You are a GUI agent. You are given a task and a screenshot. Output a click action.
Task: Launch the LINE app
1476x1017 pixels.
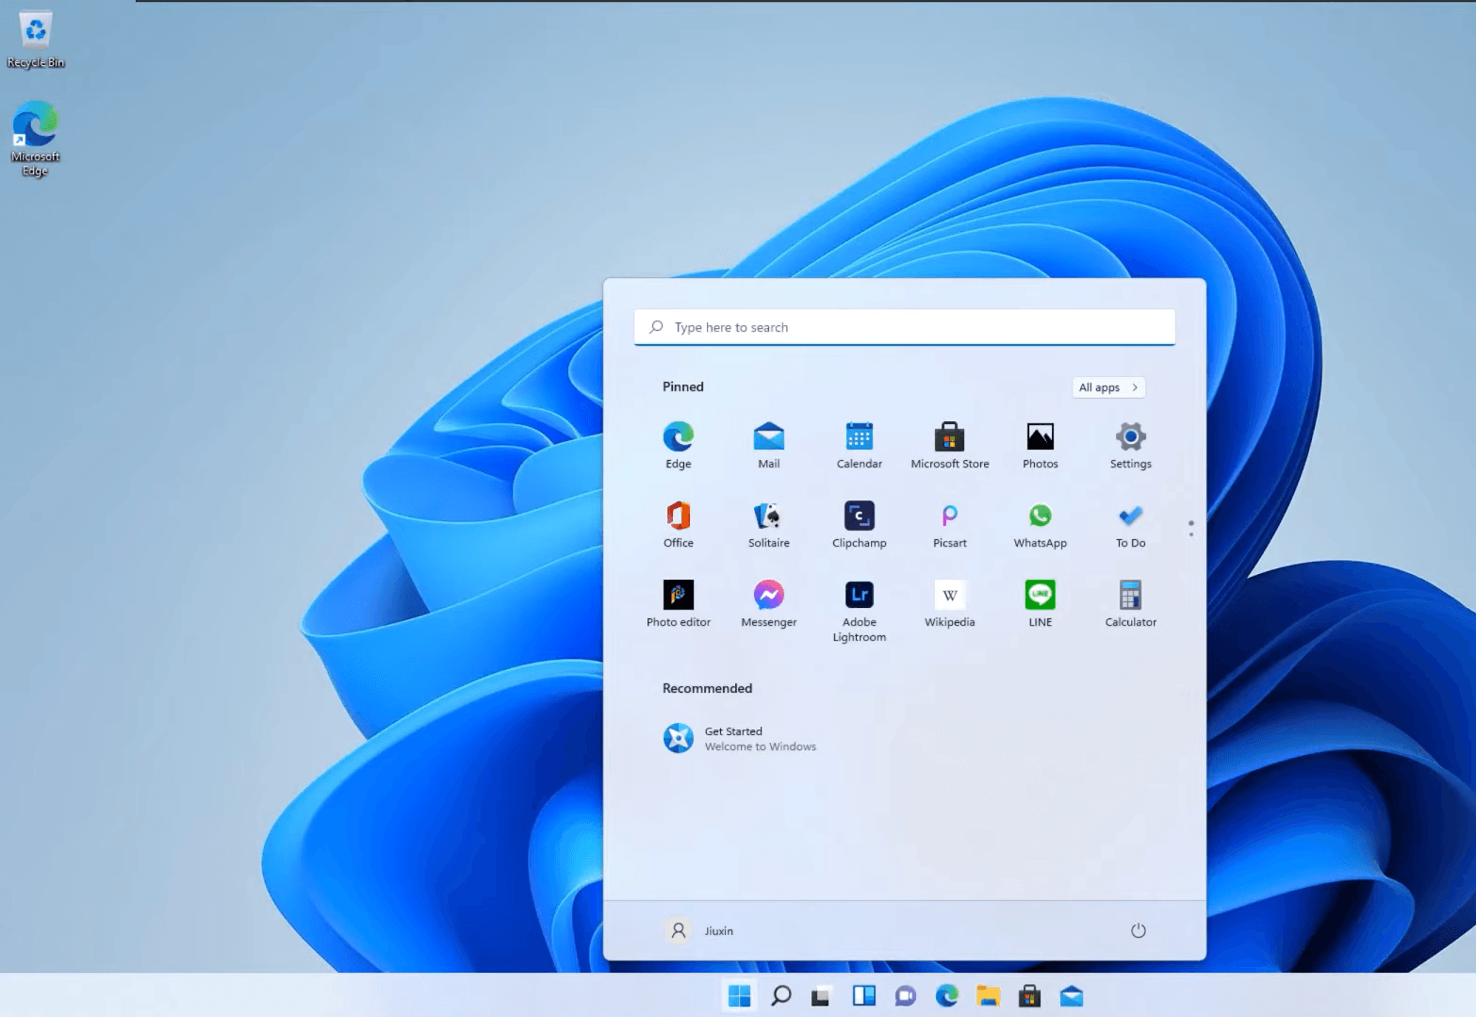point(1040,603)
